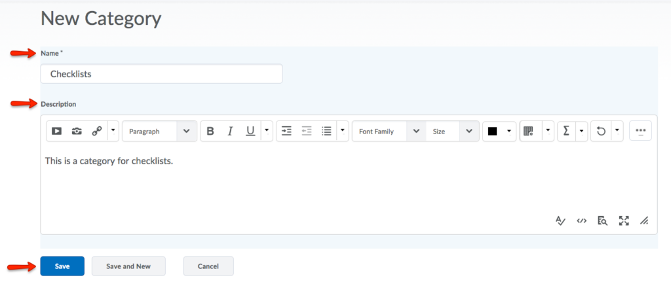Open the Font Family dropdown
Screen dimensions: 671x286
point(389,132)
